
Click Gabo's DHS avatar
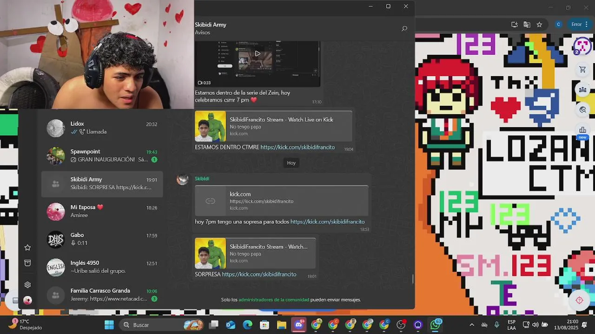56,239
